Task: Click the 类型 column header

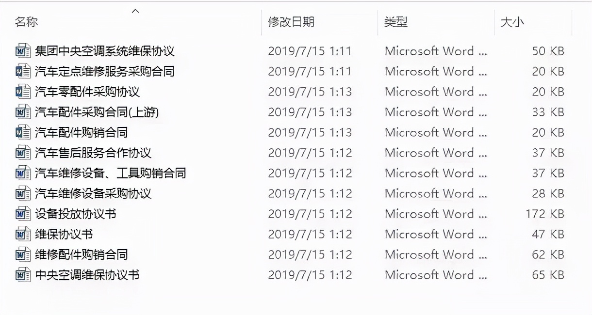Action: pos(396,22)
